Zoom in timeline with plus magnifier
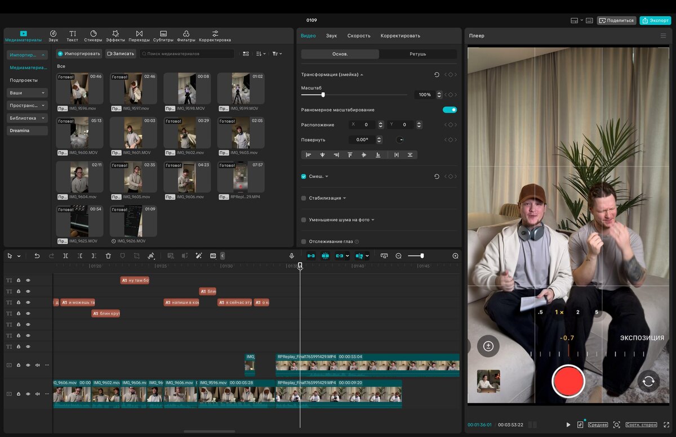Viewport: 676px width, 437px height. (x=455, y=256)
